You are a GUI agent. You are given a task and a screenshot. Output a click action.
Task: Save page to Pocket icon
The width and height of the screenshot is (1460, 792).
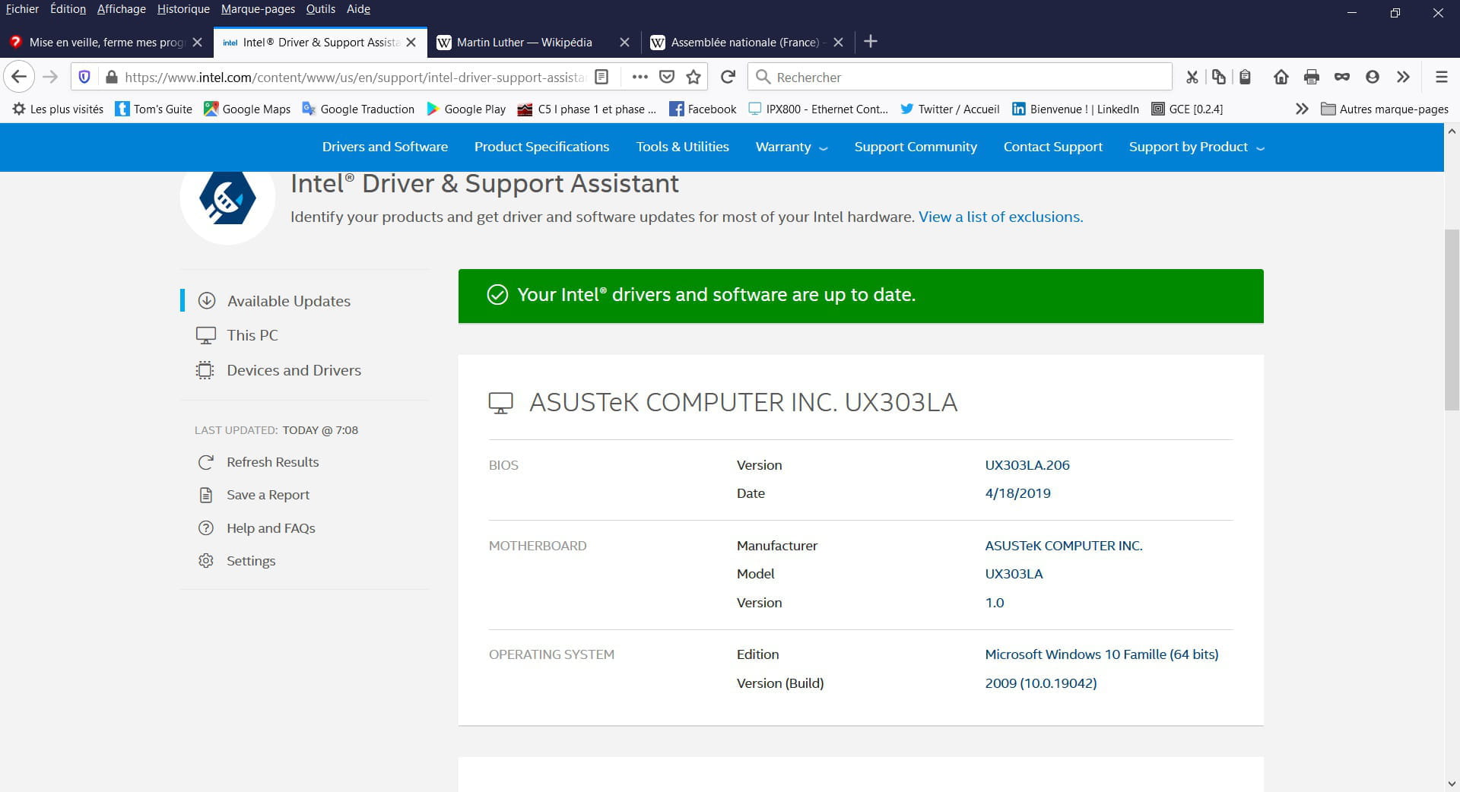click(x=667, y=77)
